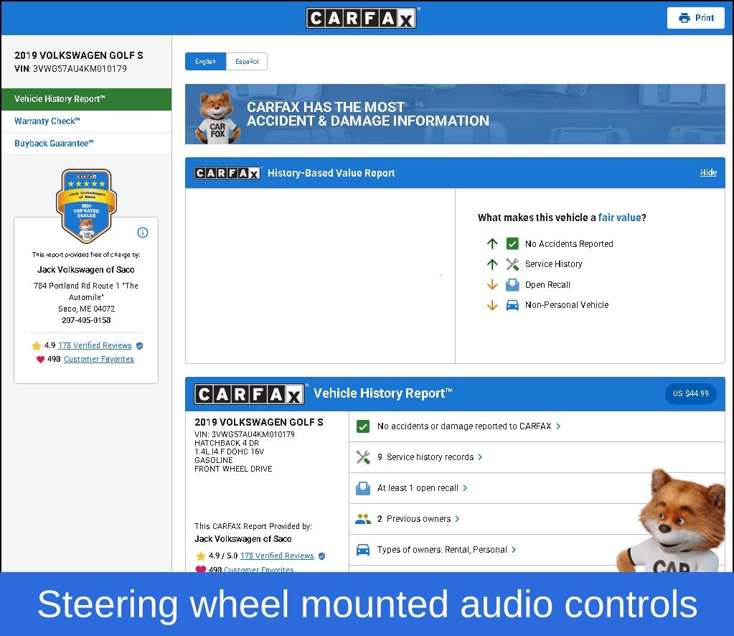
Task: Click the wrench icon beside Service history records
Action: pos(363,457)
